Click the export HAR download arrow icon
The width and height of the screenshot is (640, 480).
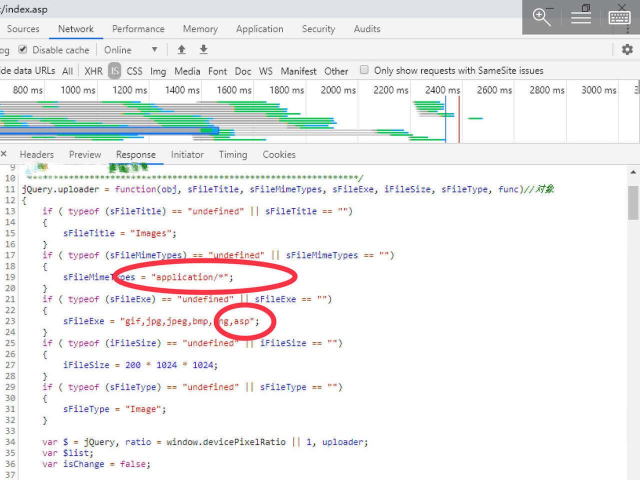[203, 49]
